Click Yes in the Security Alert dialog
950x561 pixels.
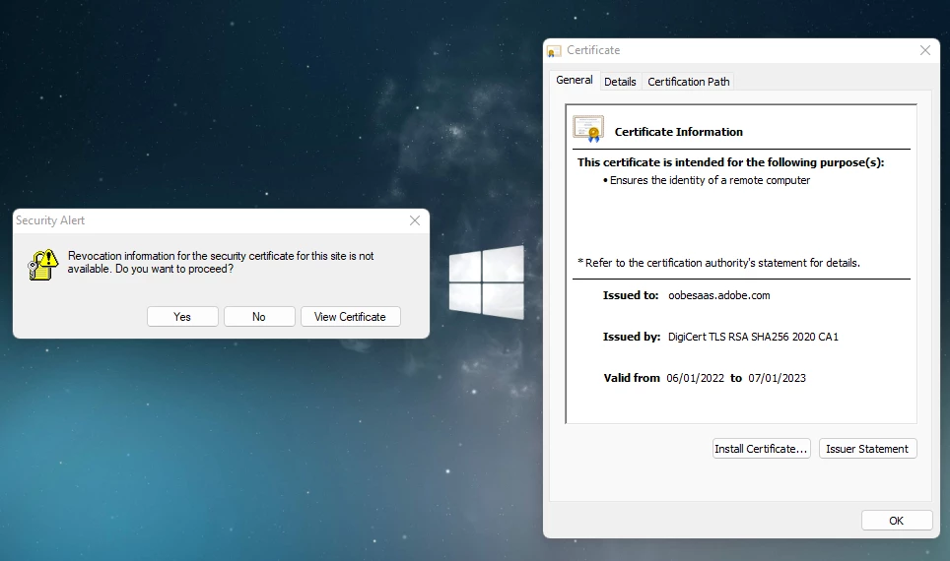pos(182,317)
